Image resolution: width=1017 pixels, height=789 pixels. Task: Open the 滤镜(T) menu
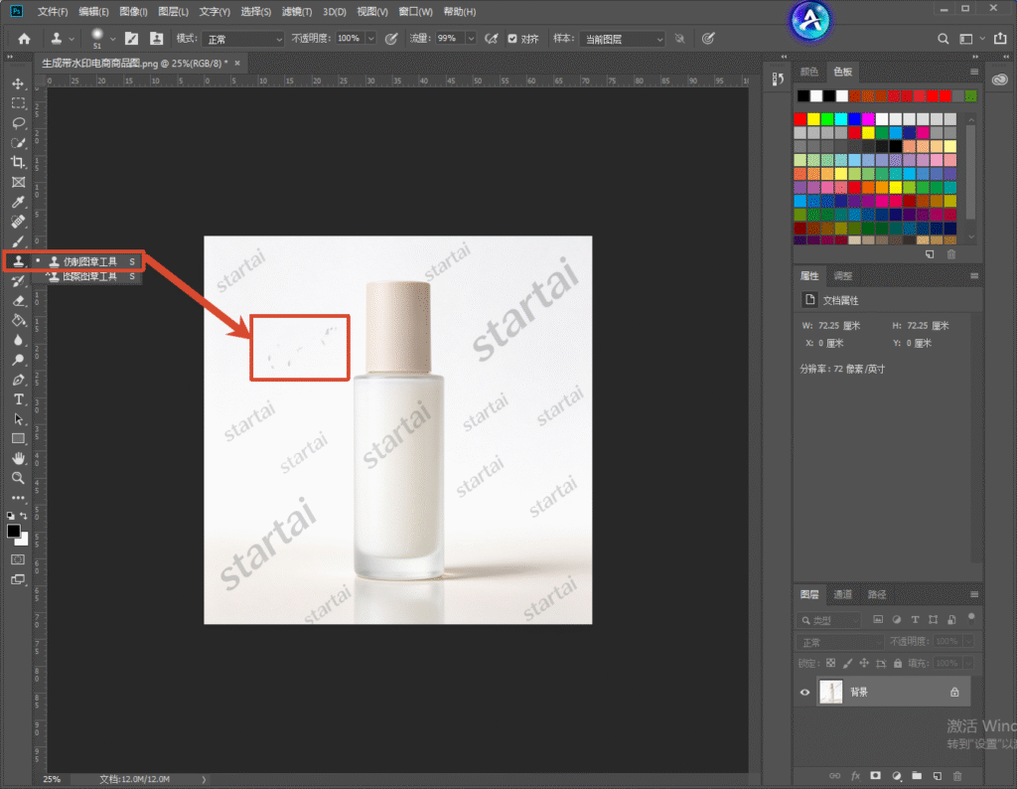click(x=296, y=12)
